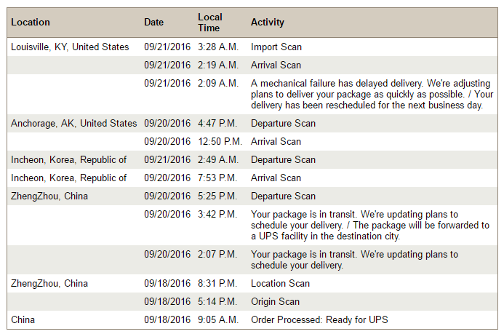504x334 pixels.
Task: Click the 2:19 A.M. Arrival Scan row
Action: [252, 65]
